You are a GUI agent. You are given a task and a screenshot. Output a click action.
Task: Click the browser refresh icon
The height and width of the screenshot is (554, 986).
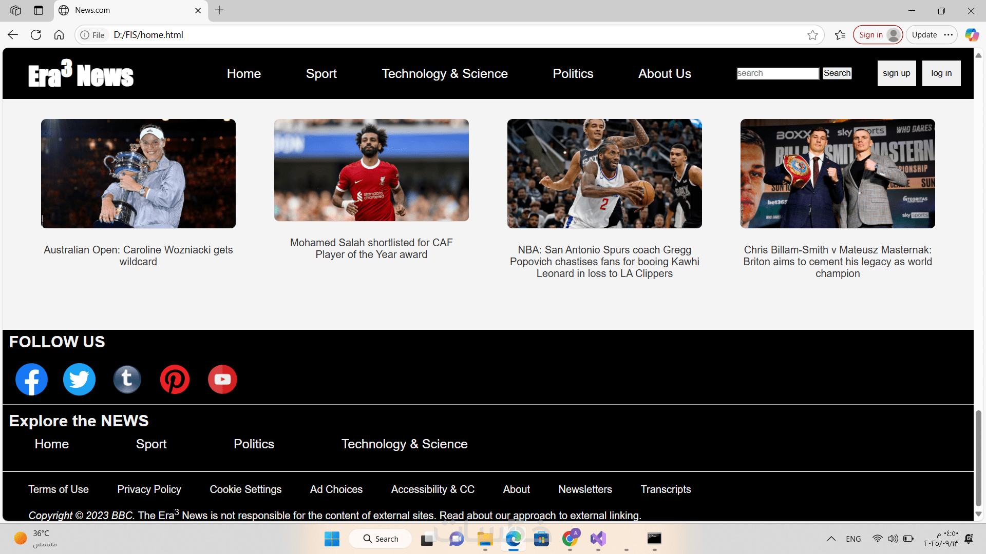(36, 35)
